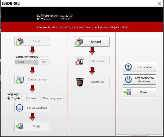The image size is (164, 137).
Task: Click the red uninstall notice banner
Action: coord(82,27)
